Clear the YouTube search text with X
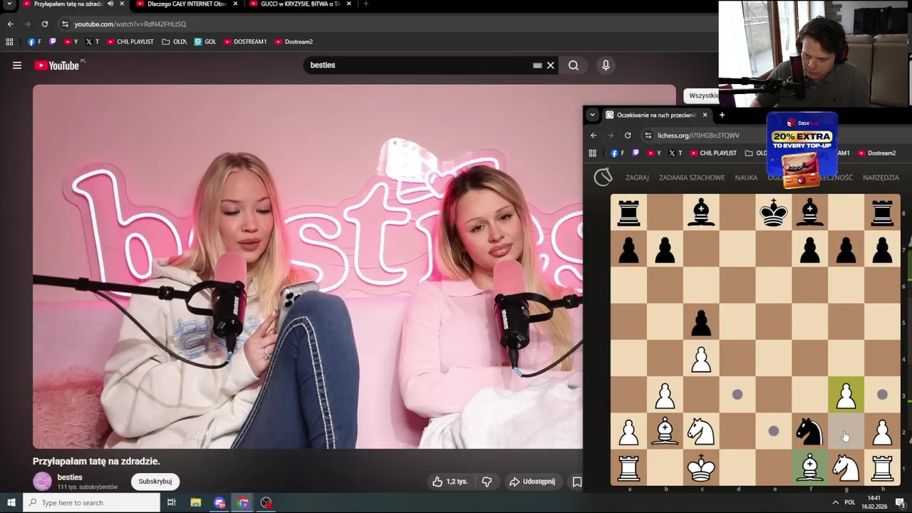 tap(550, 66)
